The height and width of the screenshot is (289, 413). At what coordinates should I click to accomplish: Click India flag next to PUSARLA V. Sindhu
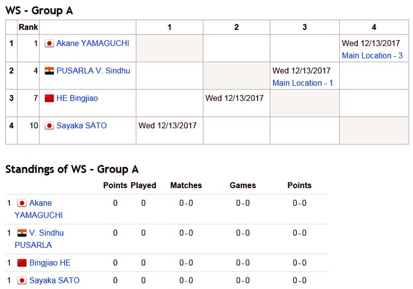[49, 71]
